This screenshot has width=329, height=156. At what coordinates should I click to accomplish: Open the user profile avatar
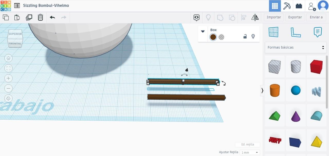coord(323,6)
